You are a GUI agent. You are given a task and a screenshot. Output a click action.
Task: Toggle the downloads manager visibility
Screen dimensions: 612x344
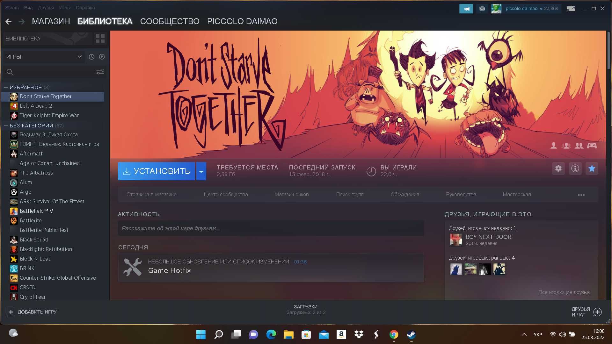pyautogui.click(x=306, y=310)
